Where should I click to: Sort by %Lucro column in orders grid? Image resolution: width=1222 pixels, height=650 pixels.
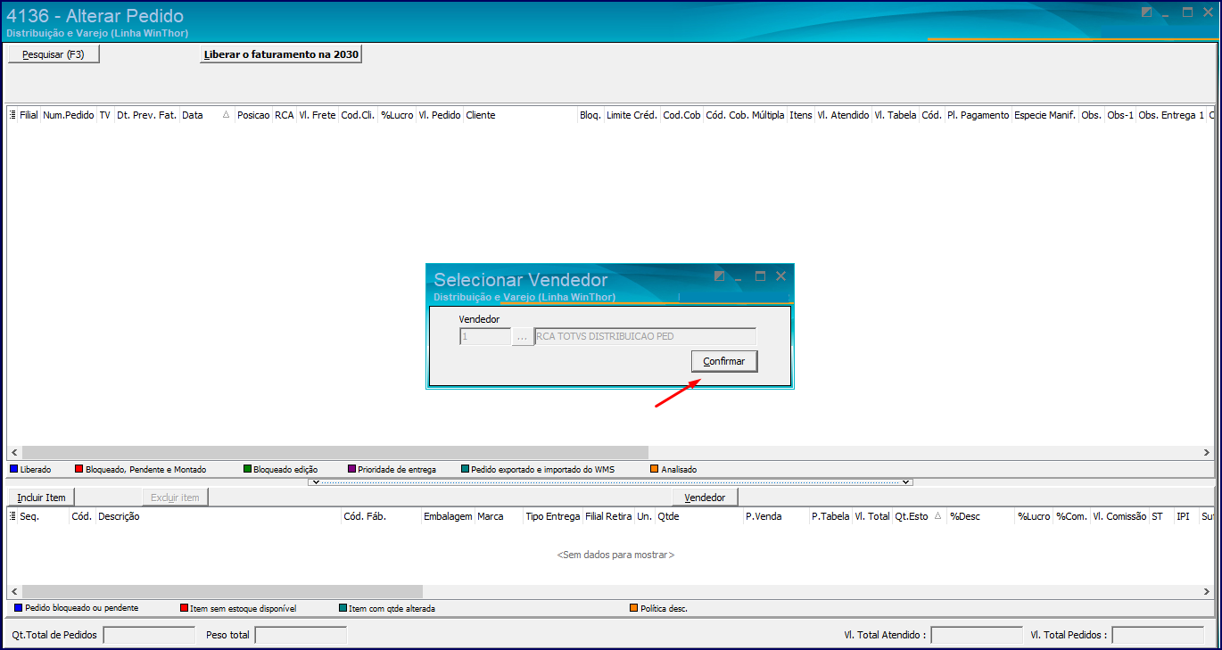397,115
